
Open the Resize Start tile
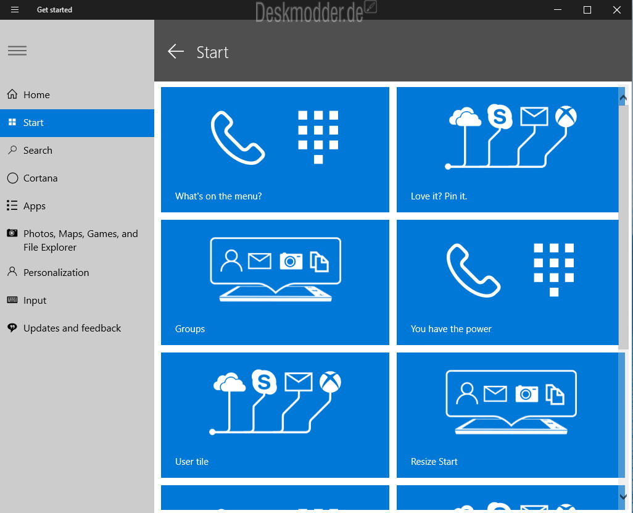point(508,415)
